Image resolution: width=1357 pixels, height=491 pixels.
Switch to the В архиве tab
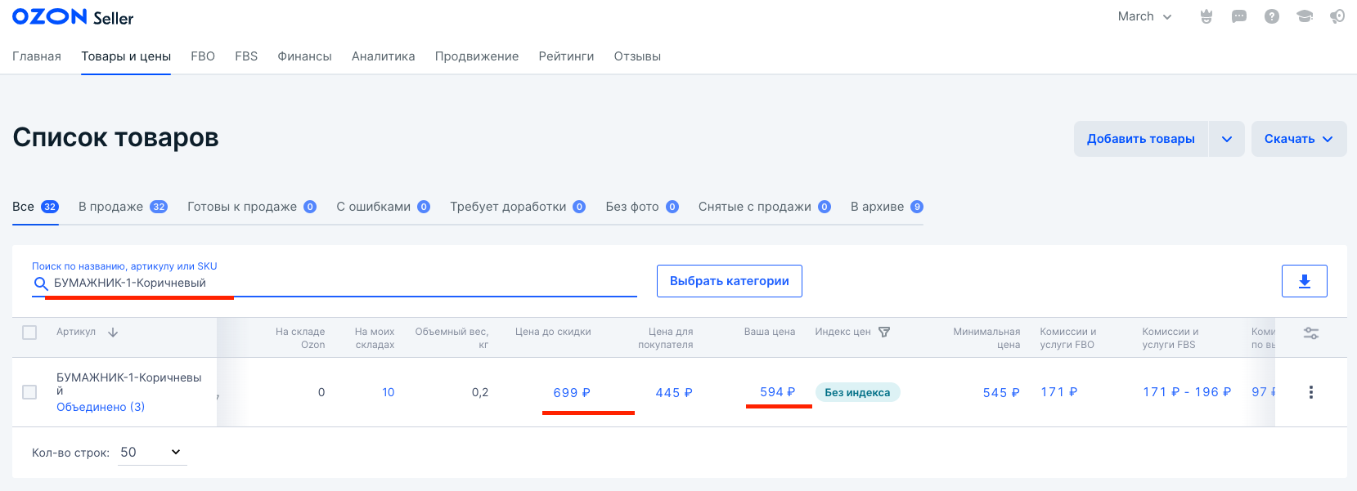(x=886, y=207)
